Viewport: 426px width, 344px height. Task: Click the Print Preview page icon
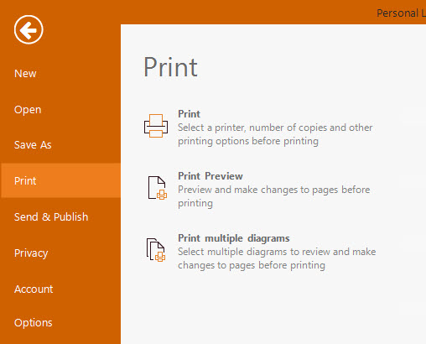(x=157, y=188)
